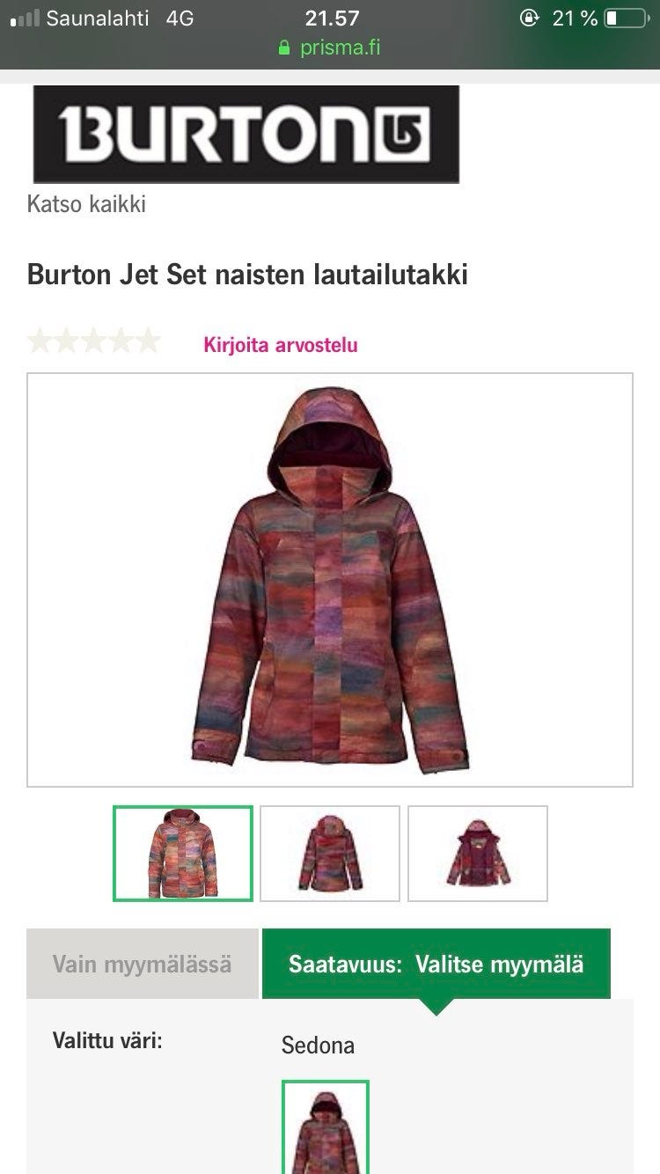Tap the signal strength bars icon
The width and height of the screenshot is (660, 1174).
click(25, 18)
